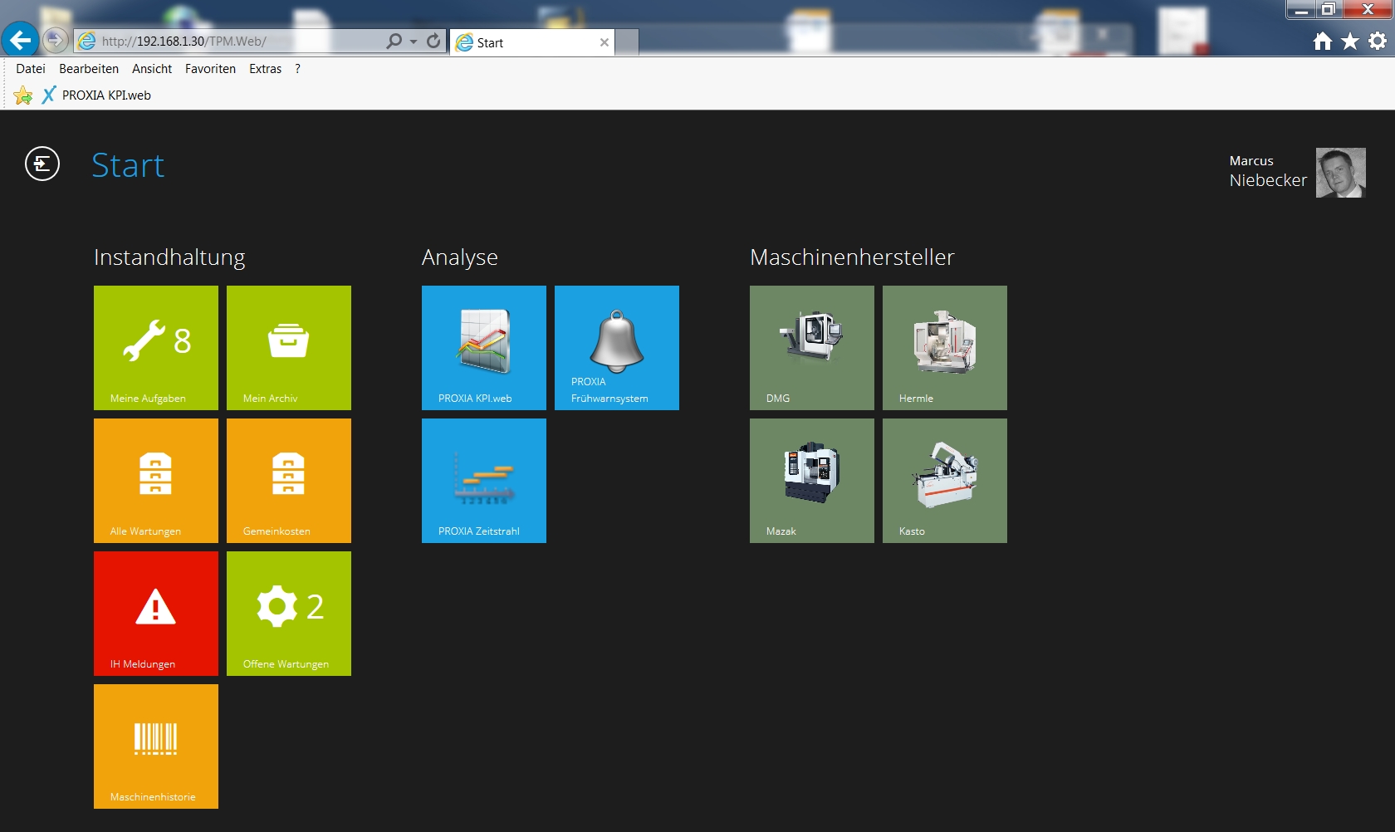
Task: Open the Extras menu
Action: click(265, 69)
